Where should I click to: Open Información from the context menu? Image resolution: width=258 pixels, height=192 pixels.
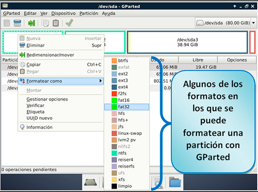click(61, 127)
